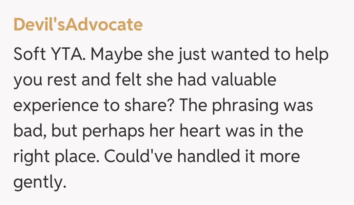Click the final word 'gently.'

coord(38,183)
